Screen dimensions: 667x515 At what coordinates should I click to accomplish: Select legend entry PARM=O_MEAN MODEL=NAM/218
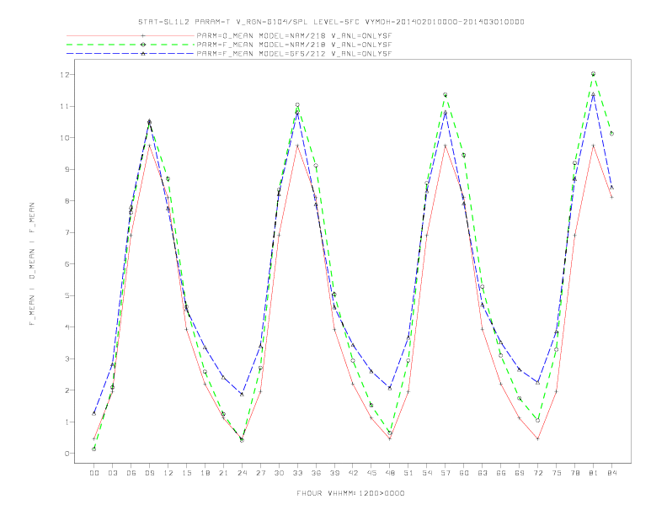pos(294,35)
